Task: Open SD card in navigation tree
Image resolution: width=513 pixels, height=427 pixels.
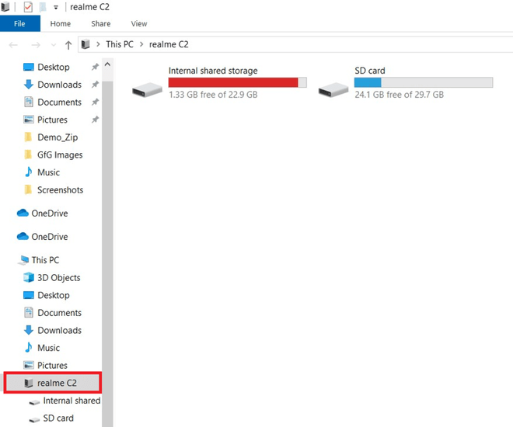Action: (x=58, y=418)
